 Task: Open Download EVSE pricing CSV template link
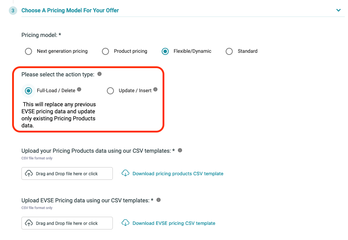[174, 223]
